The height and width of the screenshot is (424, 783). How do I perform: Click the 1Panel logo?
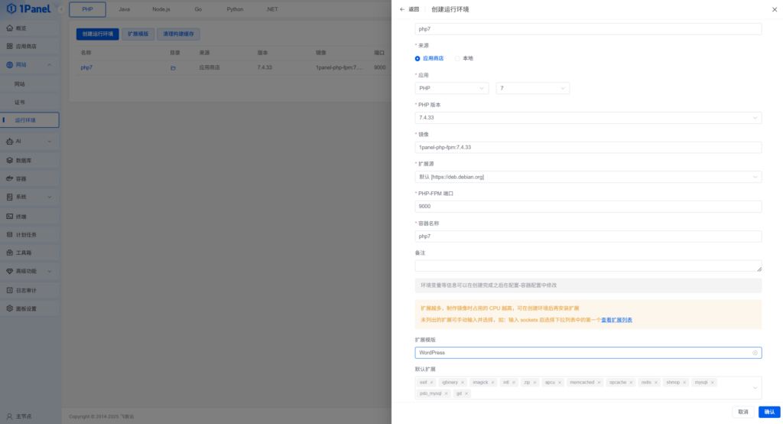pos(28,8)
